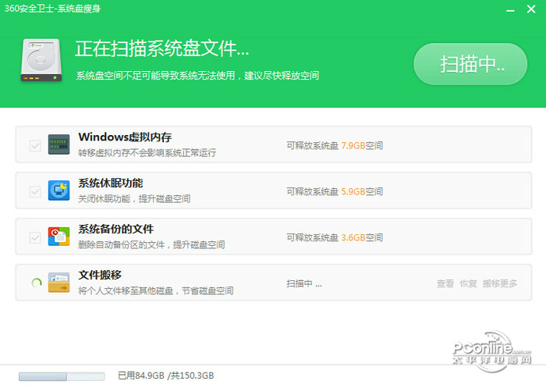Click the system backup files icon

58,237
